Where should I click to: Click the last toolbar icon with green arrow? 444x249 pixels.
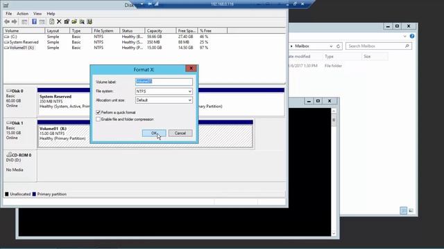click(89, 21)
